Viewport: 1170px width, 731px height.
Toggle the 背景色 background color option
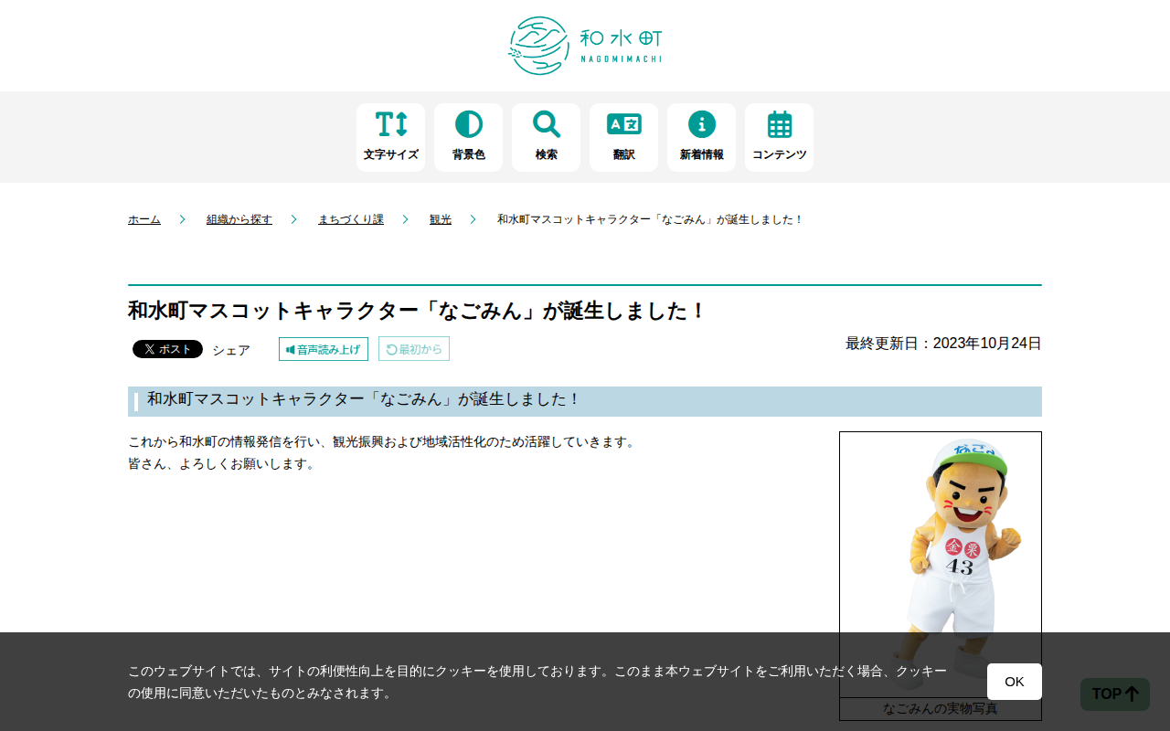pyautogui.click(x=468, y=137)
